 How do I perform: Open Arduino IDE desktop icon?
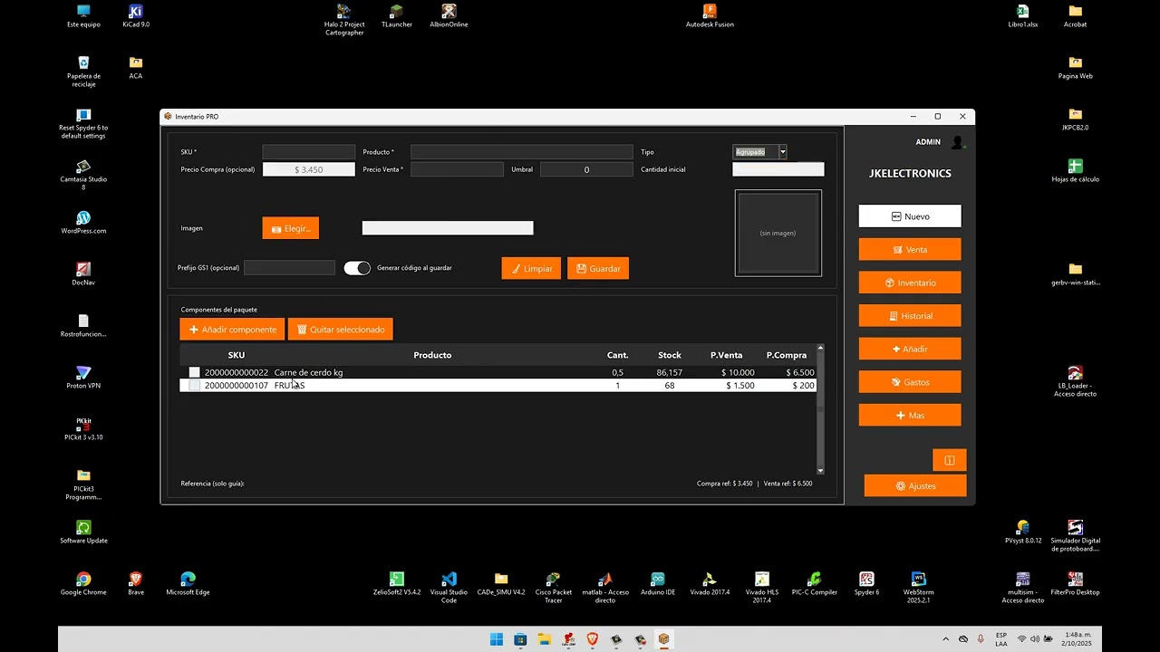pyautogui.click(x=658, y=584)
